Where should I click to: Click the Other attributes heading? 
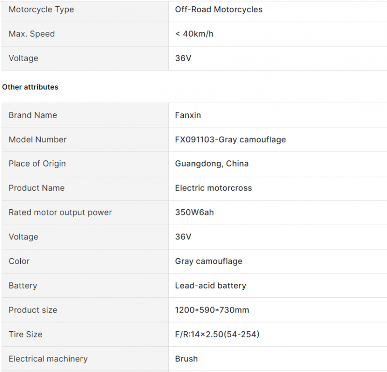point(30,87)
